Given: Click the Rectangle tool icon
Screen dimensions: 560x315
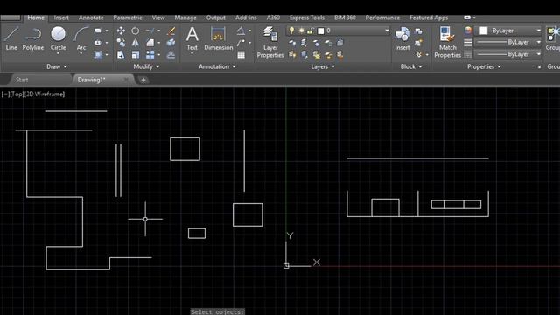Looking at the screenshot, I should [98, 31].
